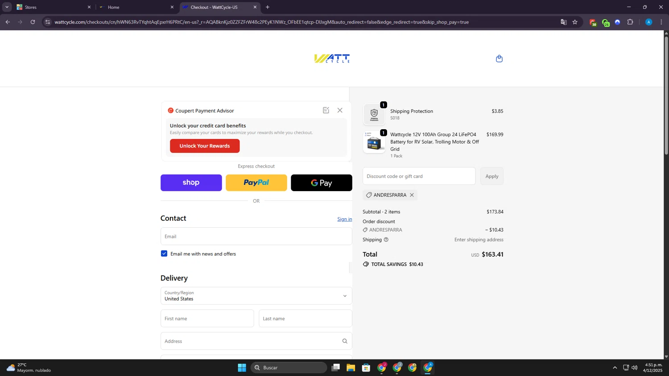Choose Google Pay express checkout
This screenshot has width=669, height=376.
tap(321, 183)
